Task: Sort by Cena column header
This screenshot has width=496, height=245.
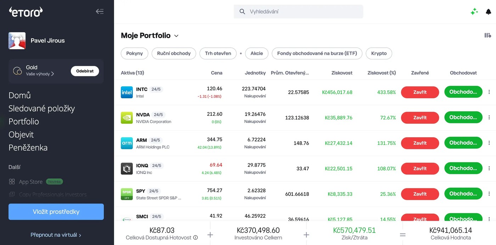Action: pyautogui.click(x=216, y=73)
